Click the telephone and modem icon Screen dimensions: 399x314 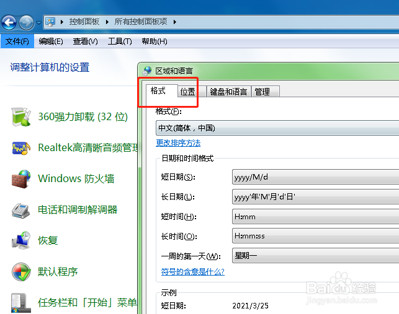tap(21, 211)
